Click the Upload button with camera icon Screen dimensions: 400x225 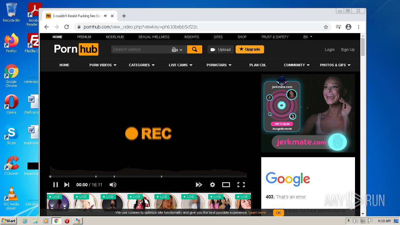pyautogui.click(x=221, y=49)
